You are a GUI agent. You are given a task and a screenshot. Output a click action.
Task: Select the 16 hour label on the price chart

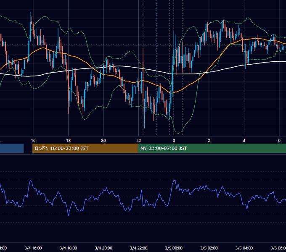point(33,141)
